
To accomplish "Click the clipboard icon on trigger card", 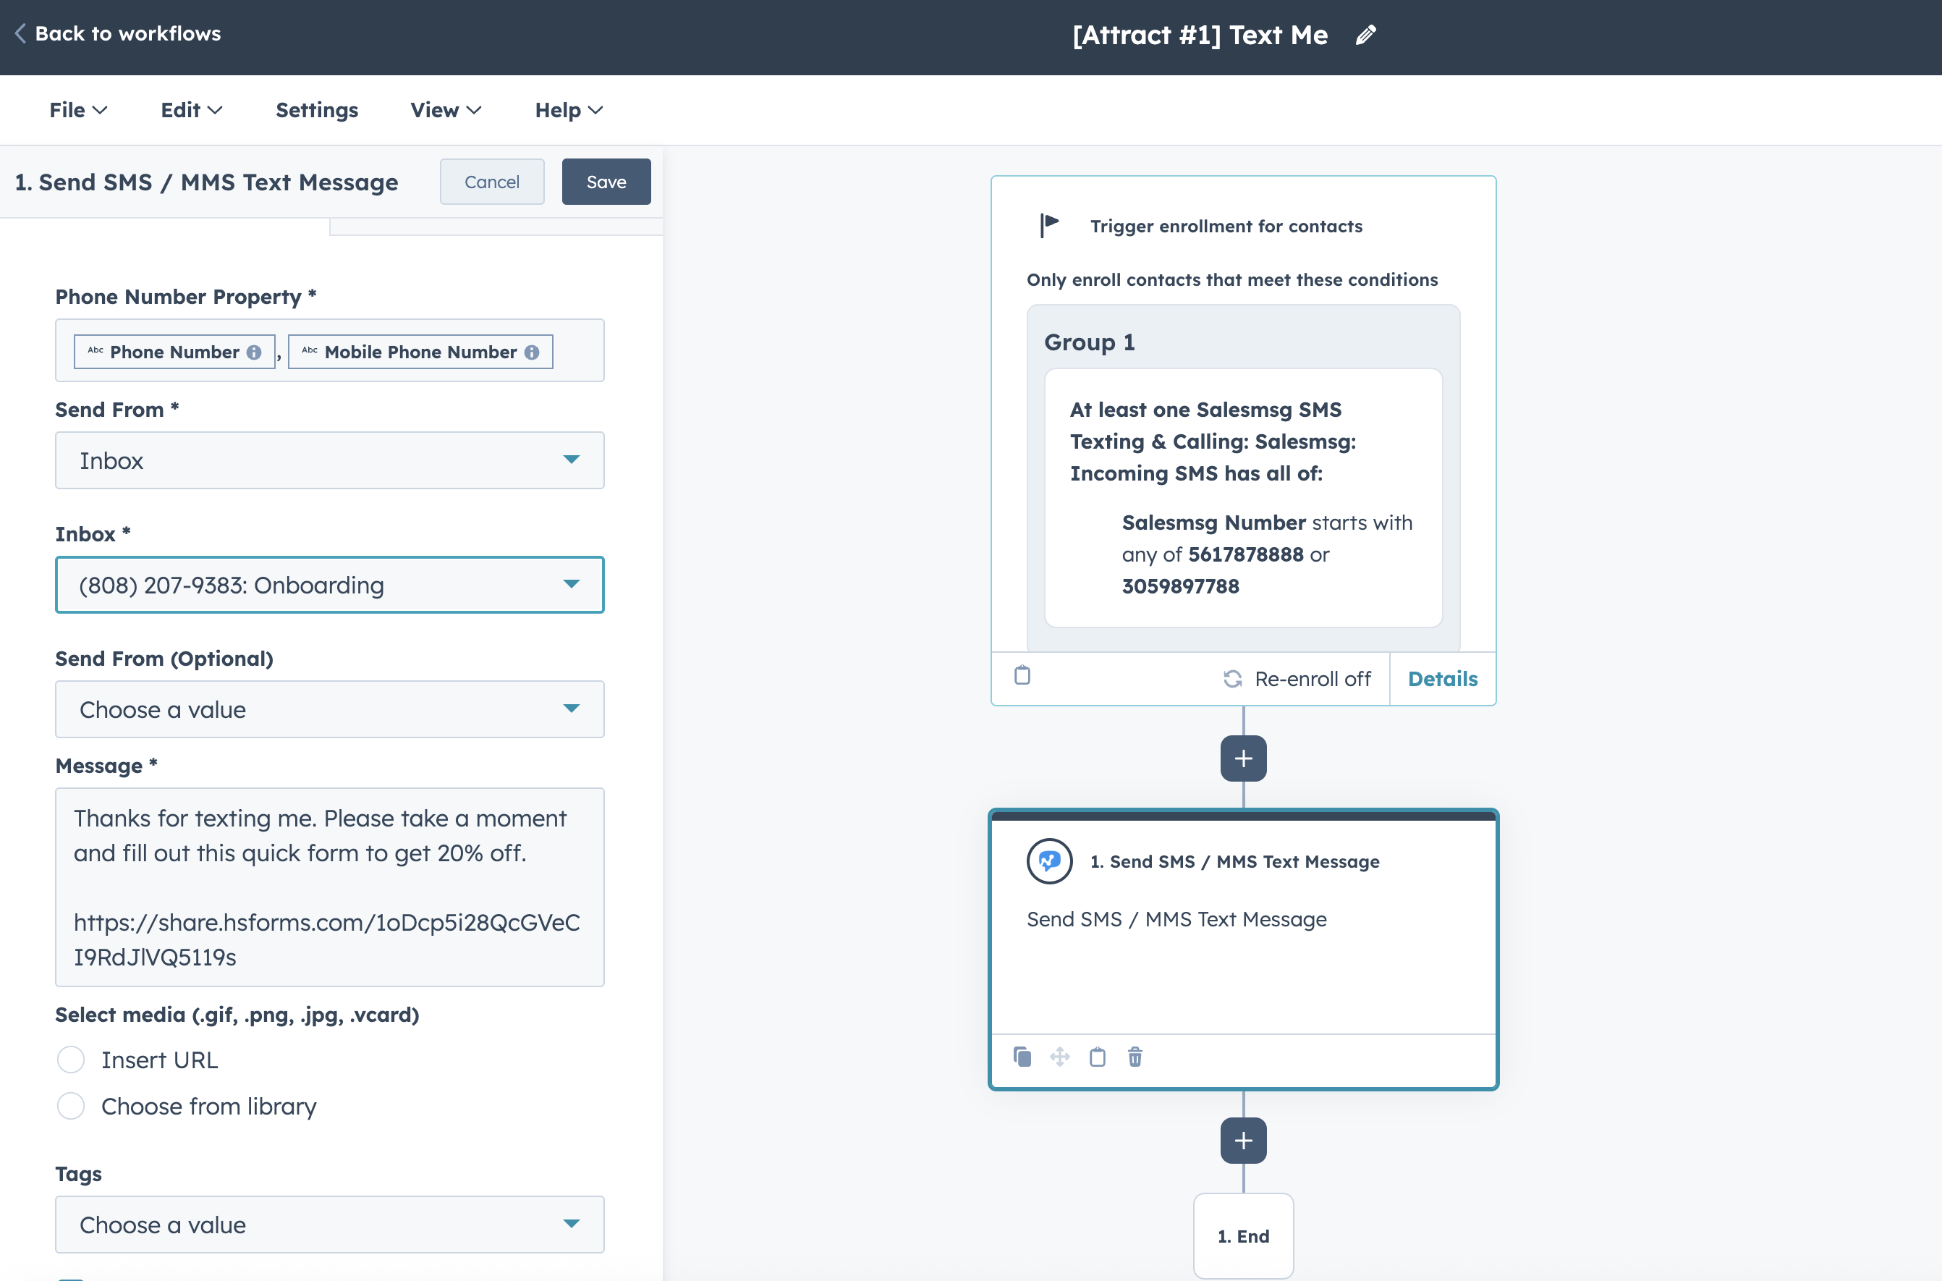I will [x=1022, y=675].
